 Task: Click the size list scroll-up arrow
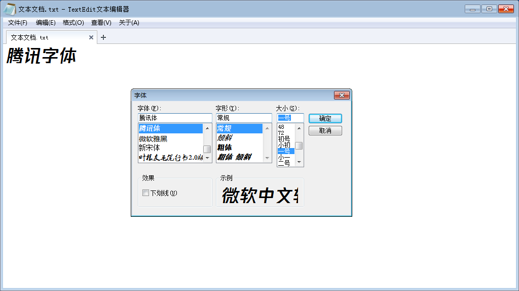[x=299, y=128]
